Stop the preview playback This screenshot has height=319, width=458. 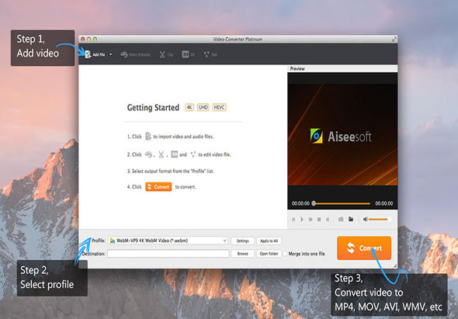coord(319,219)
